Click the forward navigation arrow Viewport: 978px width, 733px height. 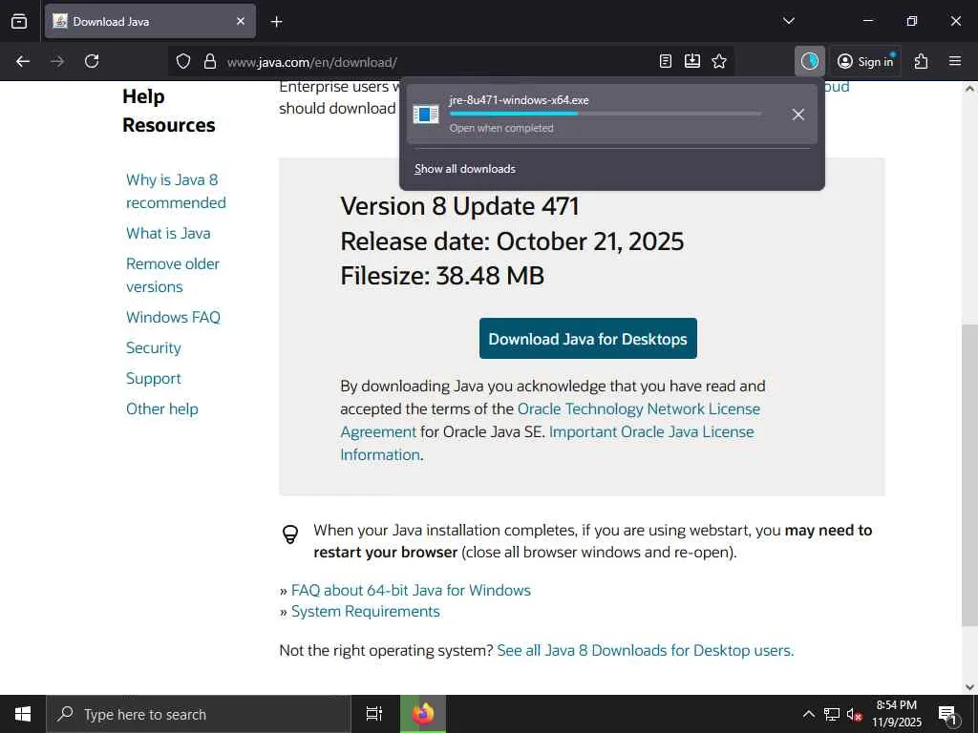(57, 61)
